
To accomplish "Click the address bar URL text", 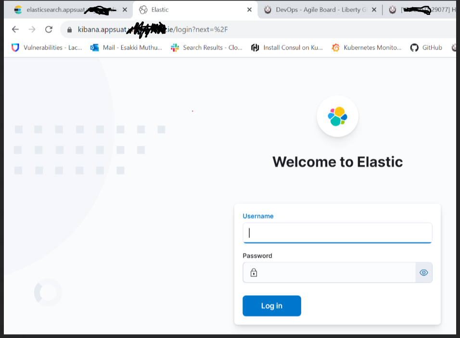I will click(153, 30).
